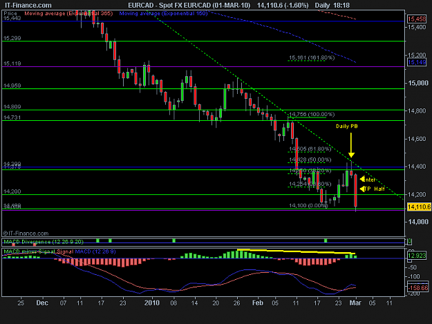Click the 20 label on date axis
This screenshot has width=432, height=324.
216,303
